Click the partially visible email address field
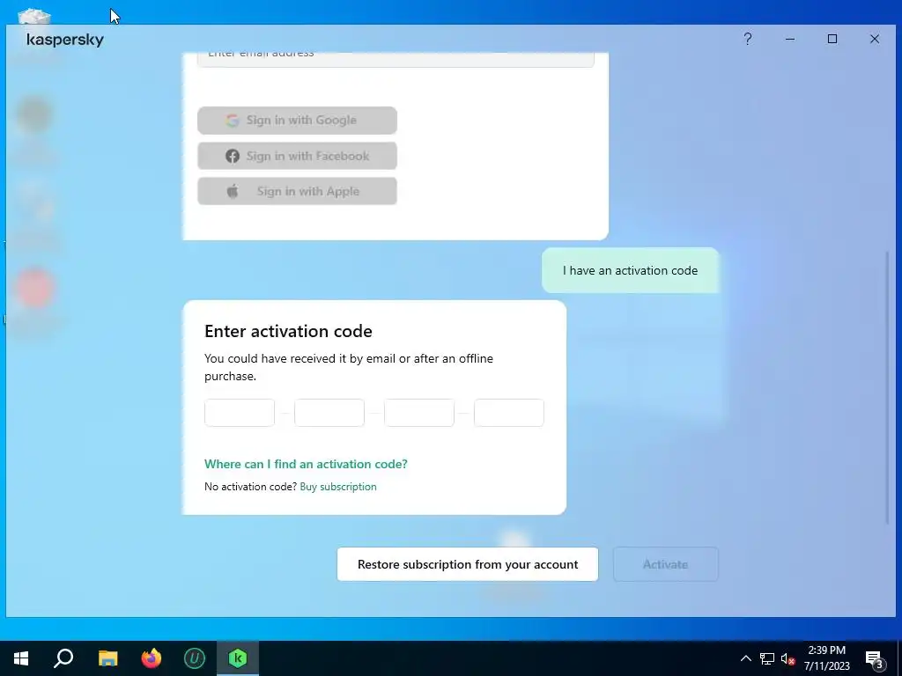This screenshot has height=676, width=902. tap(396, 59)
